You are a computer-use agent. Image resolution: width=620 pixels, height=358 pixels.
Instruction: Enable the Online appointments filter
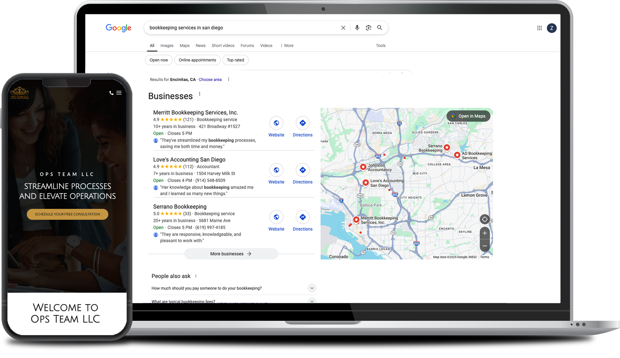pos(197,60)
